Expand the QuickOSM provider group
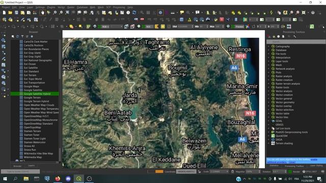This screenshot has height=183, width=326. pos(268,136)
